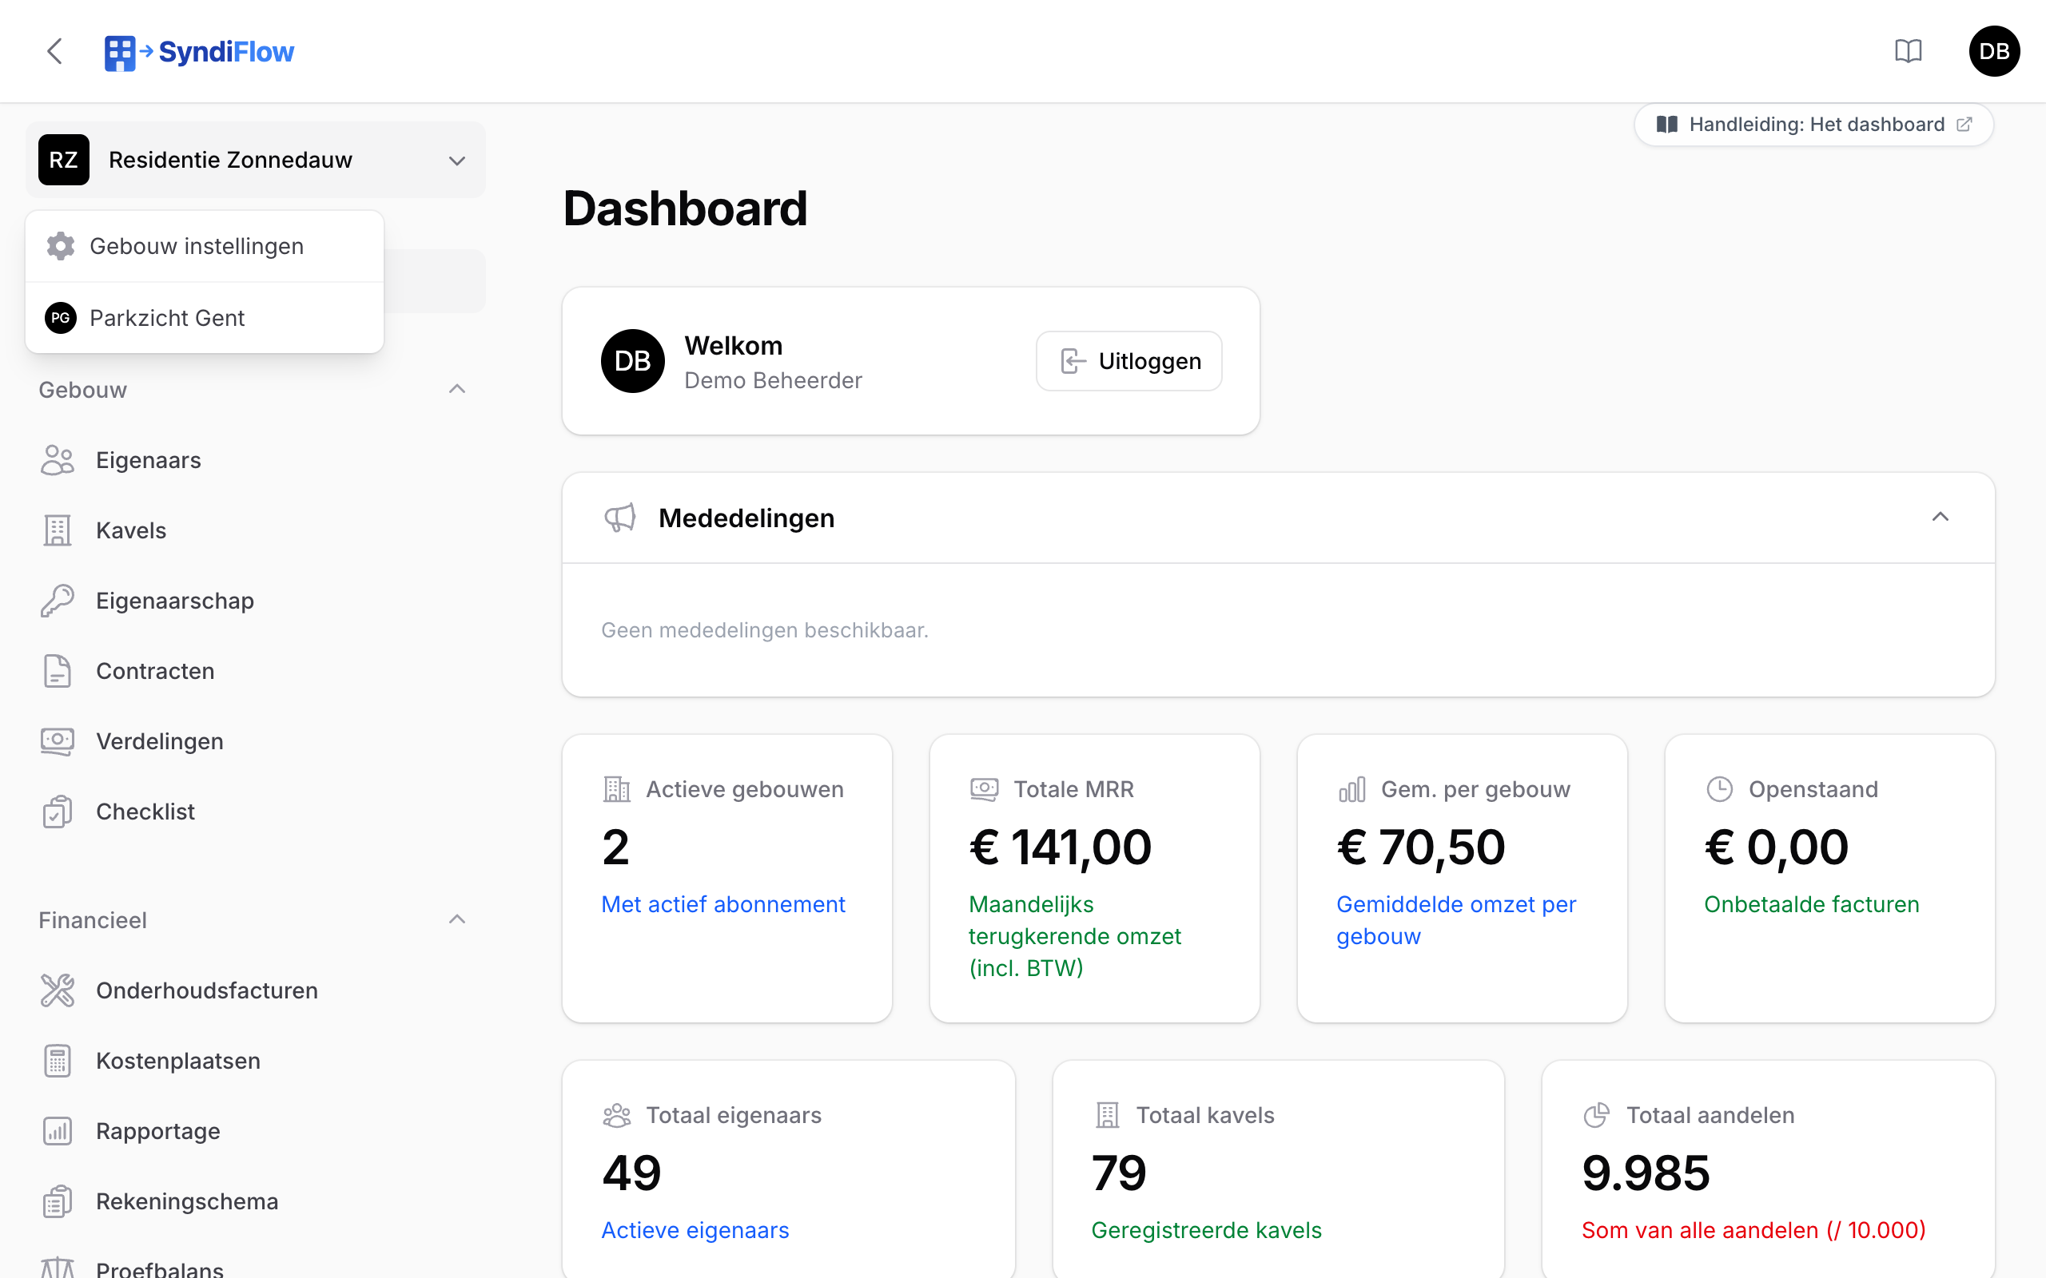Click the Mededelingen megaphone icon

(619, 518)
